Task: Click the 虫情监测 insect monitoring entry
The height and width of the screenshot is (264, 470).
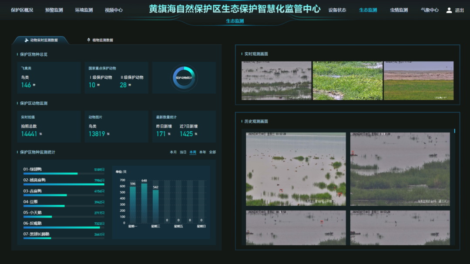Action: [399, 9]
